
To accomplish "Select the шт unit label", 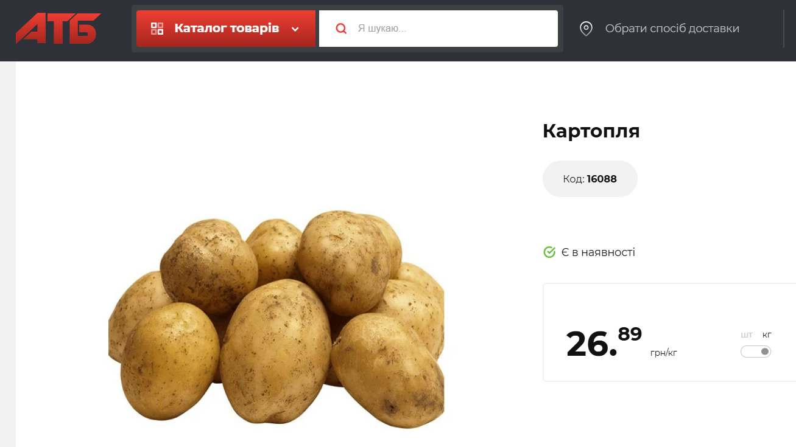I will (x=747, y=335).
